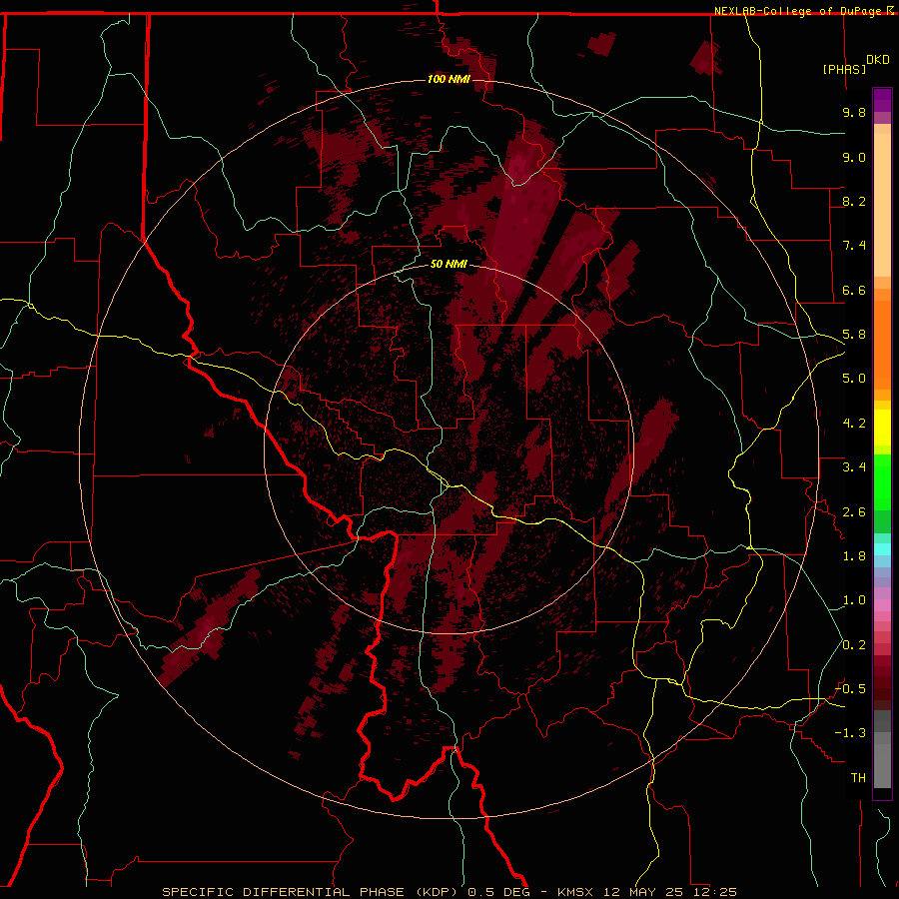Image resolution: width=899 pixels, height=899 pixels.
Task: Click the 1.0 scale value
Action: [854, 600]
